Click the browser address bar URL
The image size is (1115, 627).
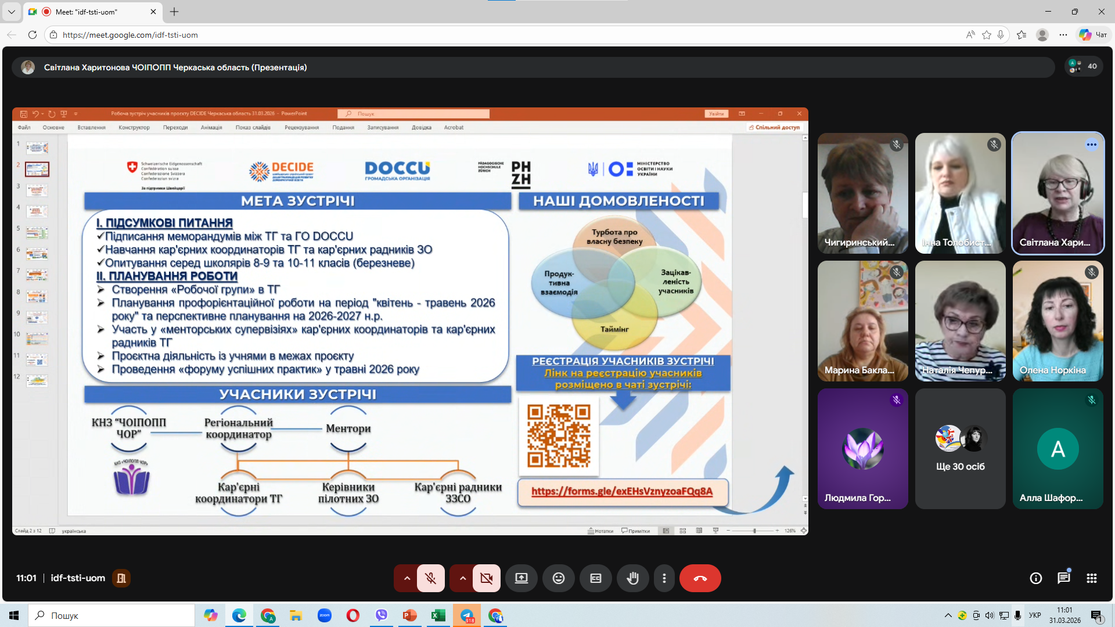tap(130, 35)
